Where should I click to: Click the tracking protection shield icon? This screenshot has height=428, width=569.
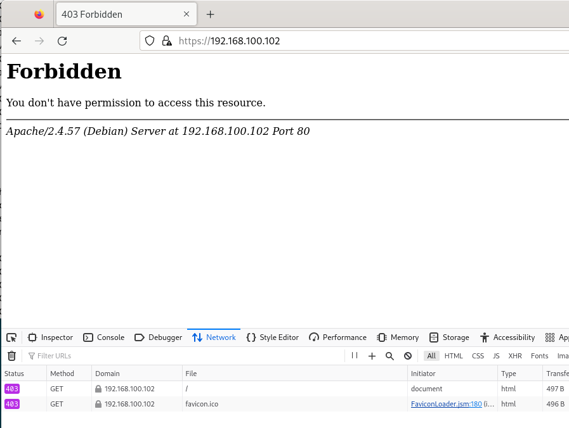[x=150, y=41]
